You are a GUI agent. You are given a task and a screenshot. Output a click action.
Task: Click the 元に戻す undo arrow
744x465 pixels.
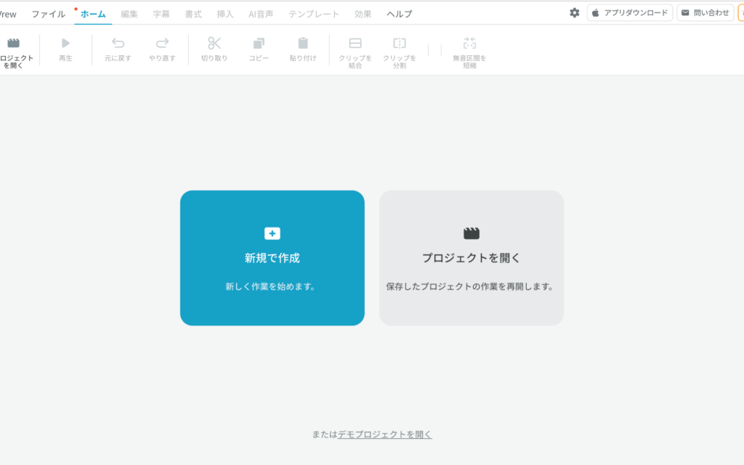118,44
